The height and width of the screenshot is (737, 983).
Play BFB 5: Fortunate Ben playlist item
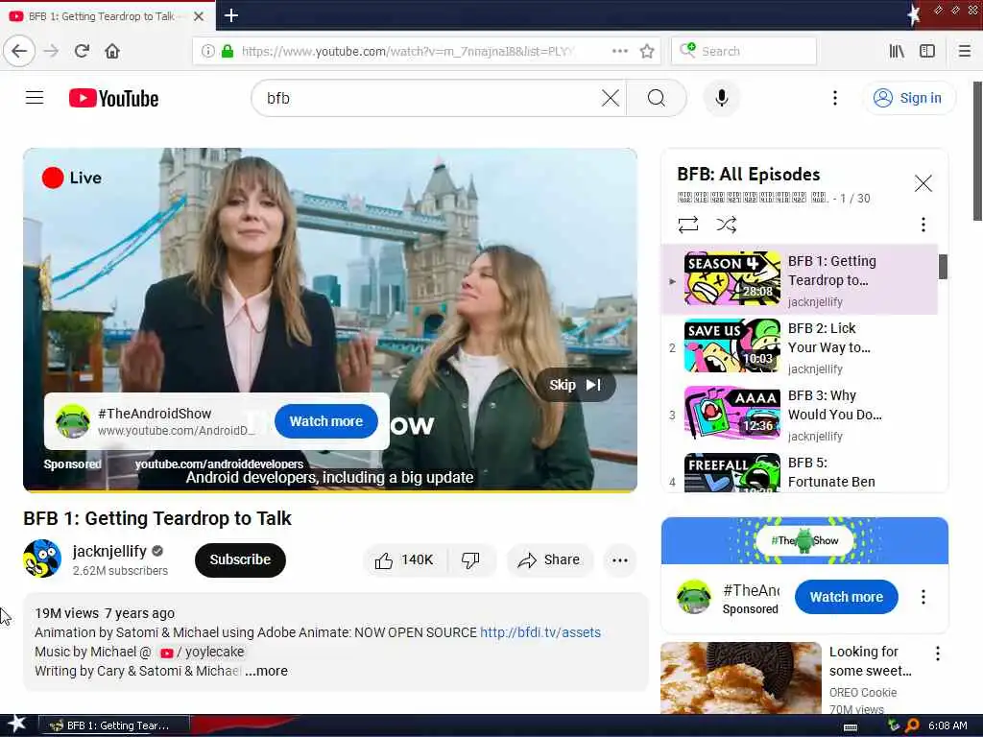coord(800,471)
